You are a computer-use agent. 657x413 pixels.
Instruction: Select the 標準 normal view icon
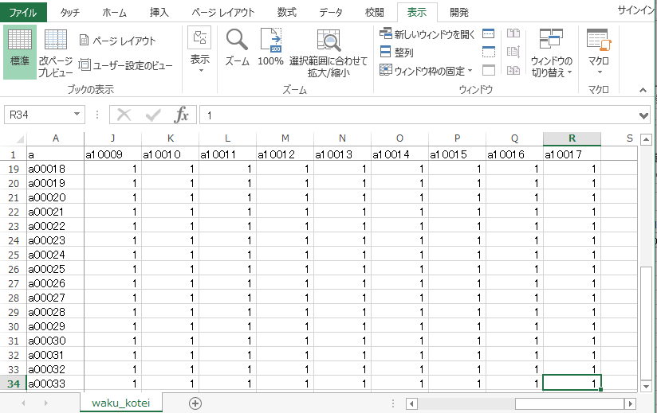pyautogui.click(x=20, y=52)
